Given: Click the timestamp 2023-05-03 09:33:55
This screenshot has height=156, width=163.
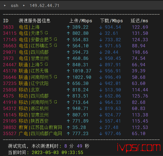Looking at the screenshot, I should pyautogui.click(x=57, y=152).
